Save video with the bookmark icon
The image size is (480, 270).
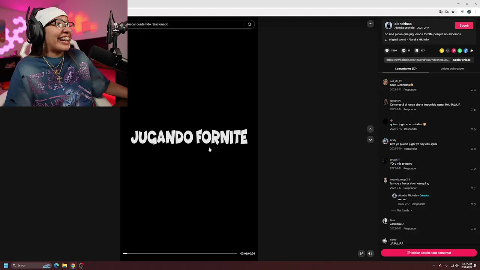(417, 51)
